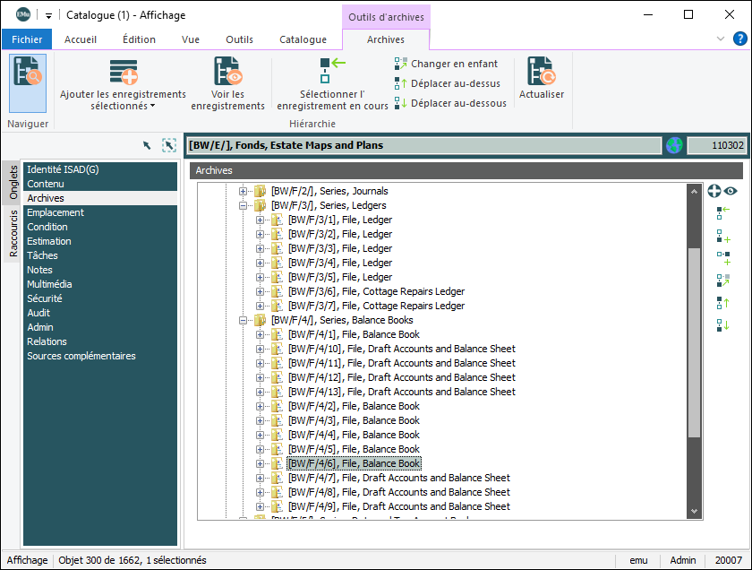
Task: Toggle the eye visibility icon in the hierarchy strip
Action: [x=732, y=191]
